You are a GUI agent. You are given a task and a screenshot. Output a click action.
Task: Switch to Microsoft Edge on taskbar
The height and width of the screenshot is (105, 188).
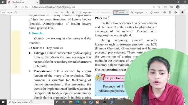tap(78, 102)
